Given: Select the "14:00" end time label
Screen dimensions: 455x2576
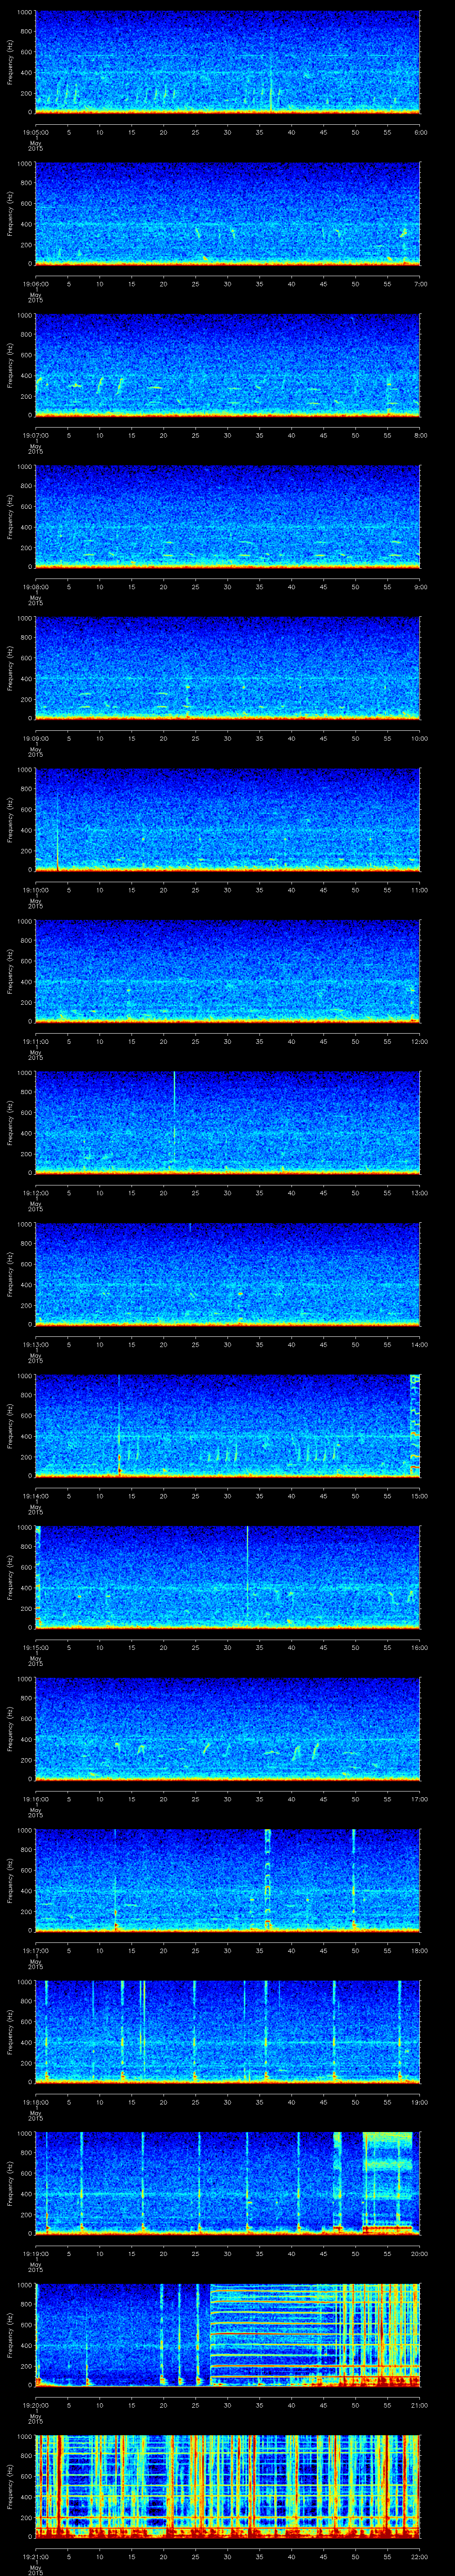Looking at the screenshot, I should click(419, 1344).
